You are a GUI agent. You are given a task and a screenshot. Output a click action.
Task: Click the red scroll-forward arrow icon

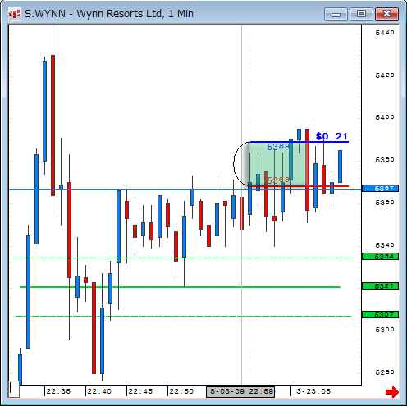pos(392,392)
